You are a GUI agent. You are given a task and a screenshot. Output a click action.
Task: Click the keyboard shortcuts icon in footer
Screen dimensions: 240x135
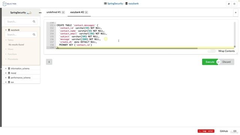pyautogui.click(x=235, y=131)
